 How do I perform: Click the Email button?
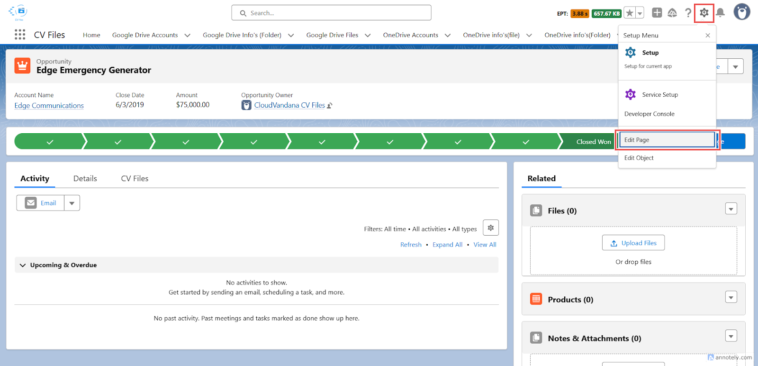pyautogui.click(x=41, y=203)
